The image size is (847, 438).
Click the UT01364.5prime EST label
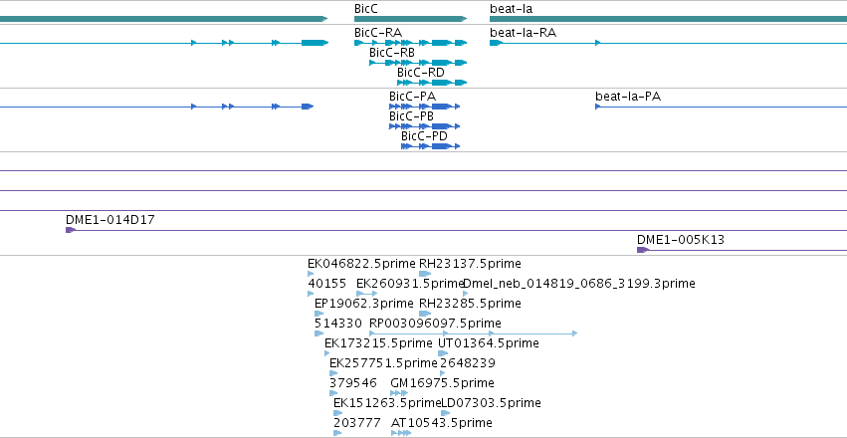coord(489,343)
